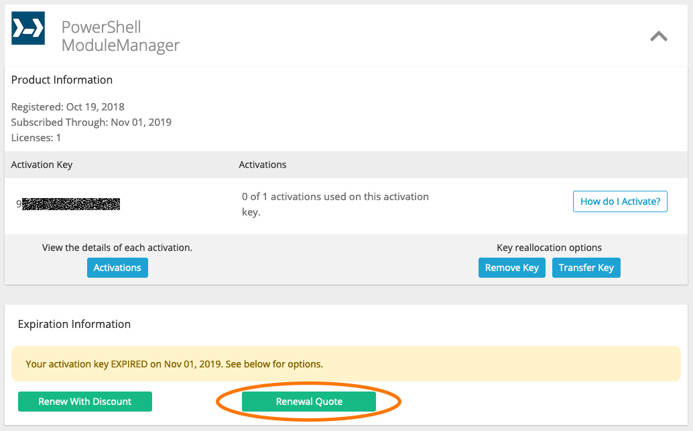Request a Renewal Quote
The width and height of the screenshot is (693, 431).
click(x=309, y=402)
